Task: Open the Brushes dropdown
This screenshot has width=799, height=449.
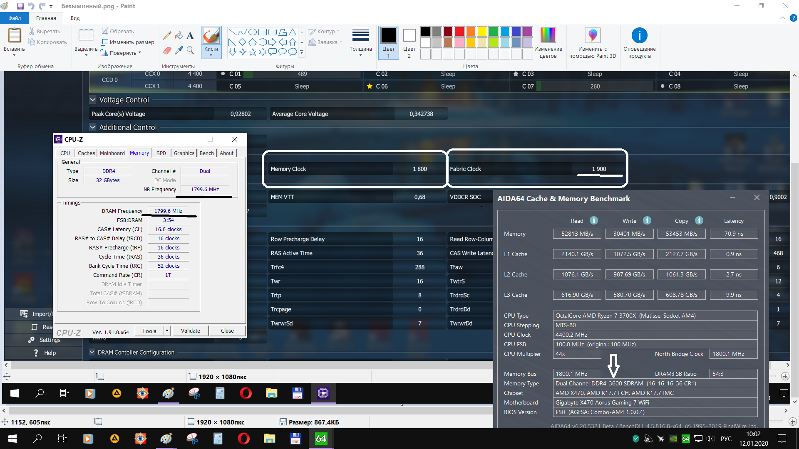Action: click(211, 52)
